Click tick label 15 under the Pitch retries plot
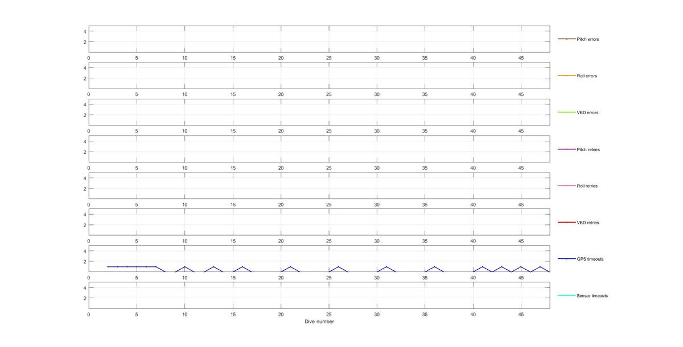This screenshot has height=347, width=683. [x=233, y=168]
